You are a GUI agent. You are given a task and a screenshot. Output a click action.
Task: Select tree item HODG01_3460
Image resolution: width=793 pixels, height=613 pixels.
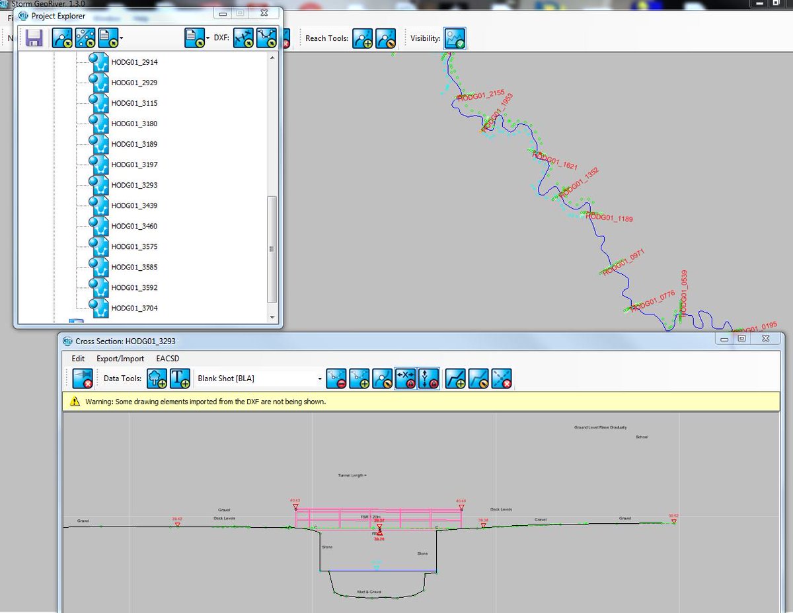click(134, 226)
